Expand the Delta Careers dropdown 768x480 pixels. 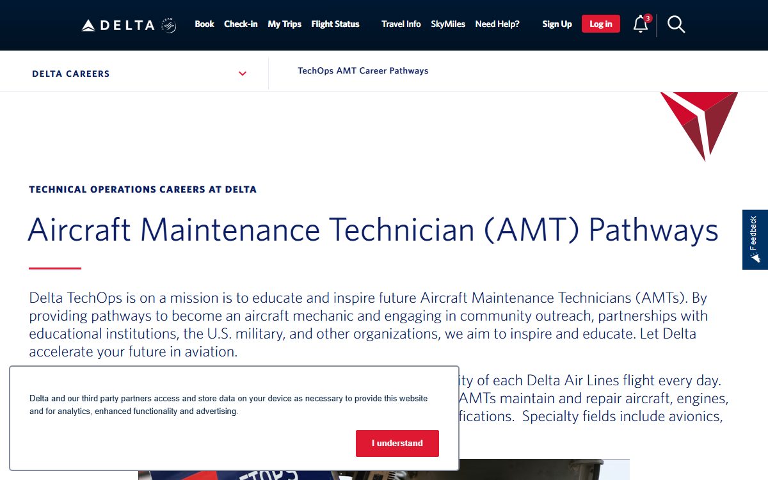[x=134, y=74]
